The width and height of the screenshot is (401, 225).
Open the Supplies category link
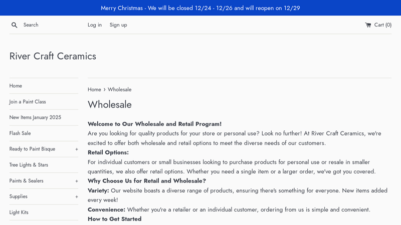[19, 196]
